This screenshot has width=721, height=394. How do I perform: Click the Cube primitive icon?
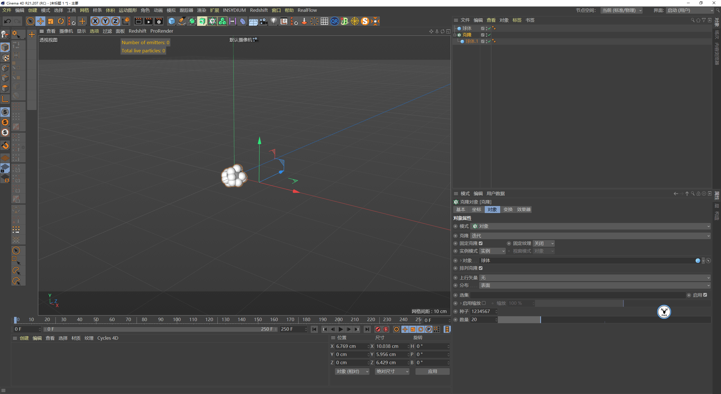pyautogui.click(x=172, y=21)
